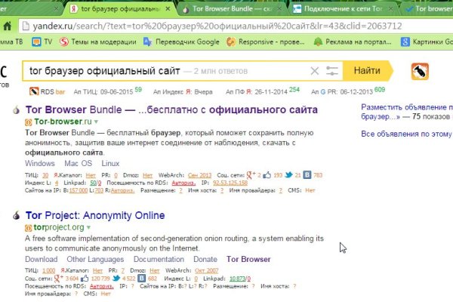This screenshot has width=453, height=302.
Task: Click the RDS bar icon
Action: (x=34, y=91)
